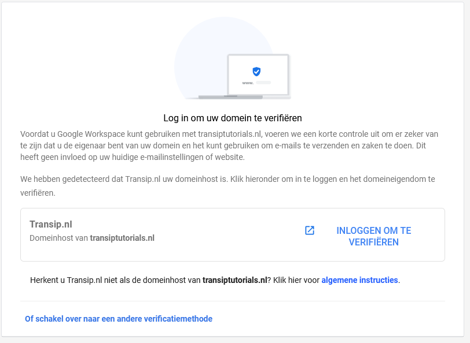The width and height of the screenshot is (470, 343).
Task: Click heading 'Log in om uw domein te verifiëren'
Action: click(x=233, y=118)
